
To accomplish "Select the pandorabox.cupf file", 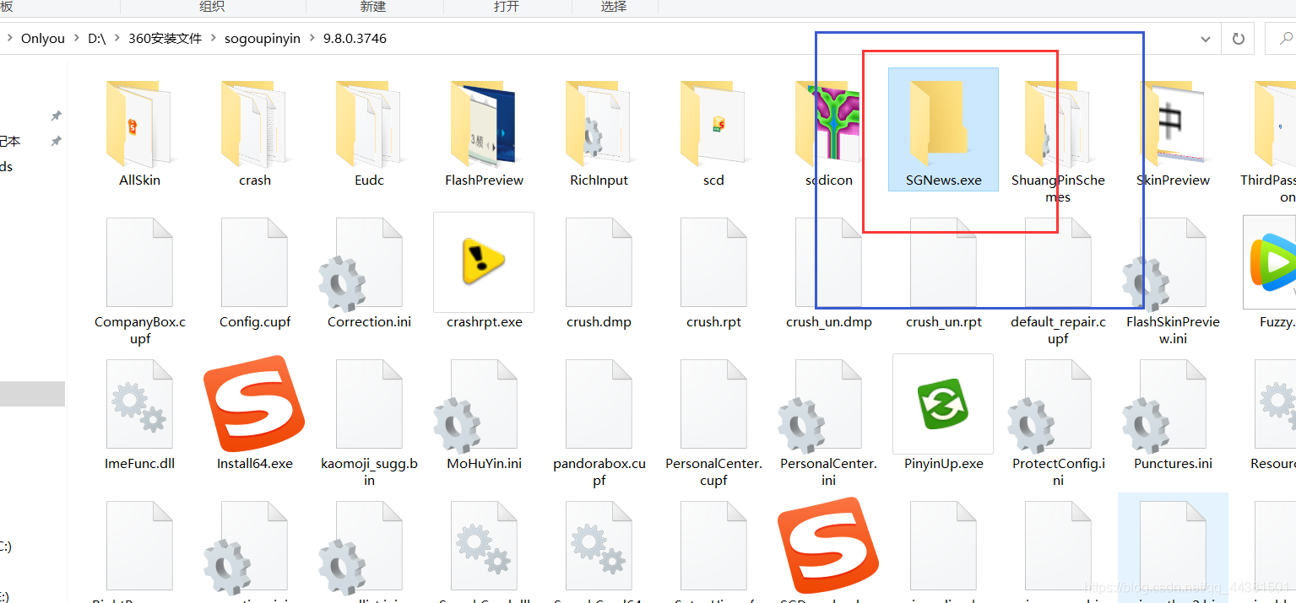I will (599, 422).
